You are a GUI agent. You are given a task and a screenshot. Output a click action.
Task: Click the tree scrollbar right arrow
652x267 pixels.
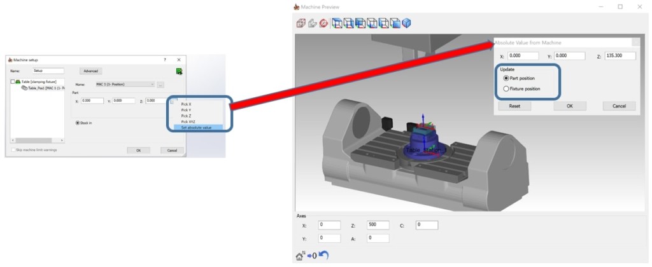(x=62, y=140)
